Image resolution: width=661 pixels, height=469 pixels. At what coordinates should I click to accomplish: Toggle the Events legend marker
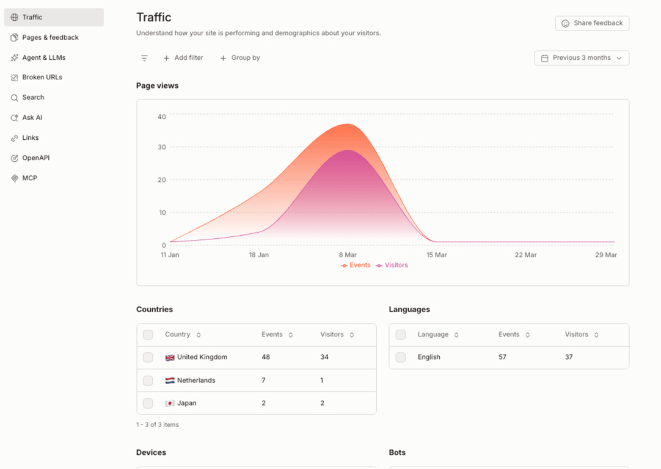344,266
